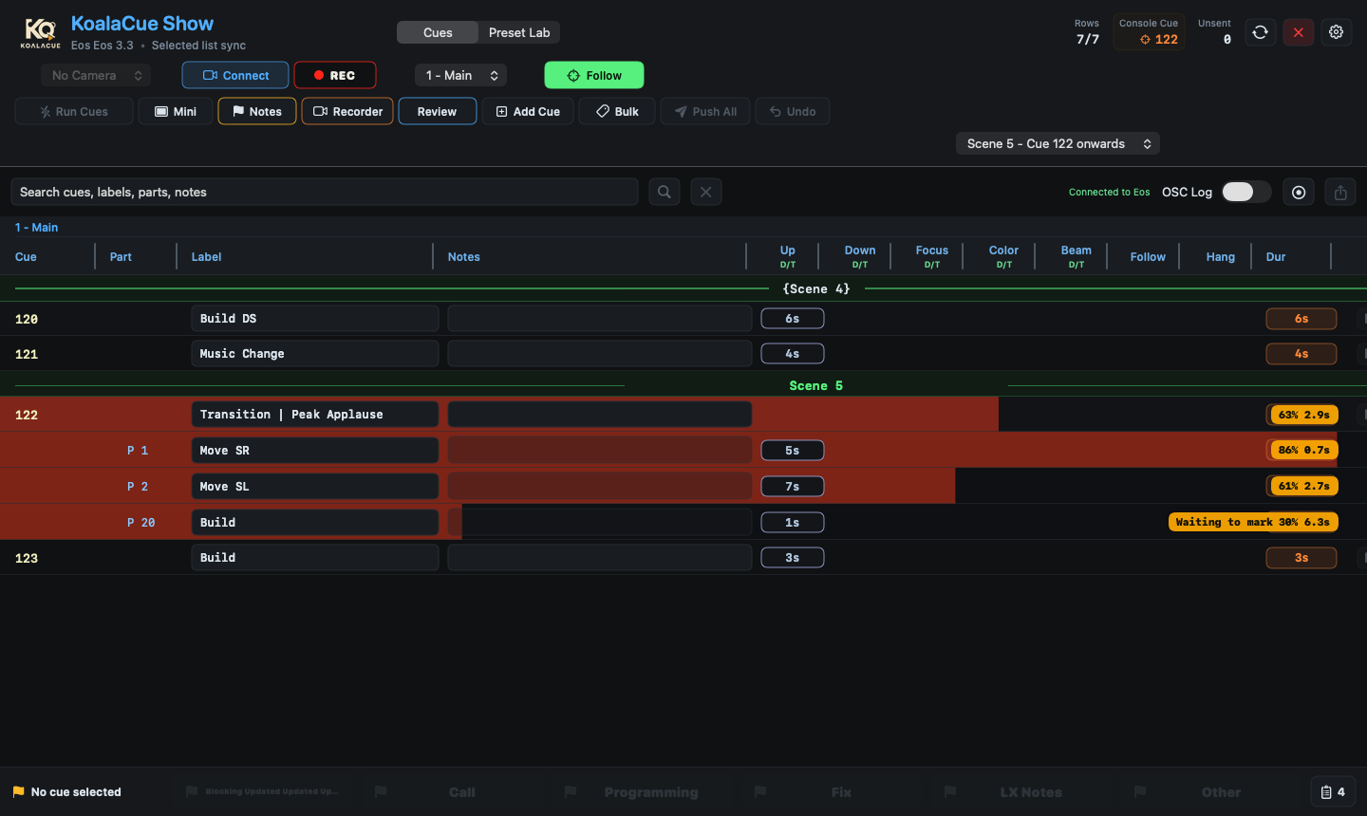Click the 7s up time for part 2
The image size is (1367, 816).
(x=793, y=487)
